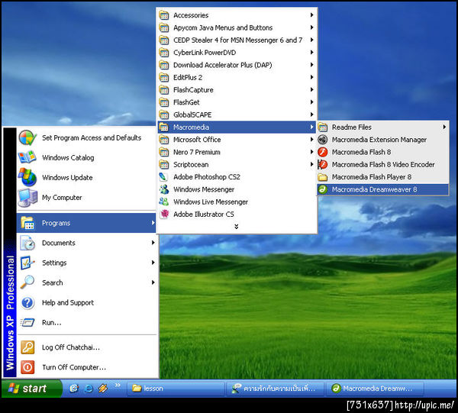Open the Microsoft Office program folder
Image resolution: width=458 pixels, height=413 pixels.
237,140
